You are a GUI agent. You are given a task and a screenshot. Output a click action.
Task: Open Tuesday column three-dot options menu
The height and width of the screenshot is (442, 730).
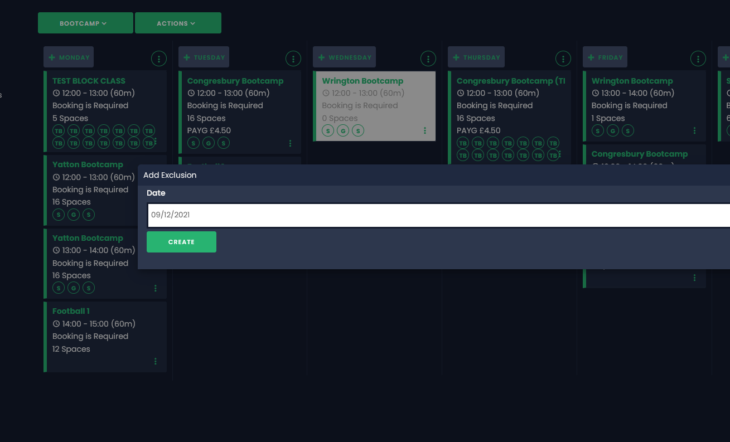(293, 59)
